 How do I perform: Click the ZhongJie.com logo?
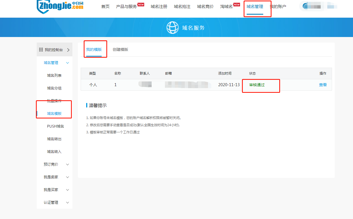pyautogui.click(x=60, y=6)
